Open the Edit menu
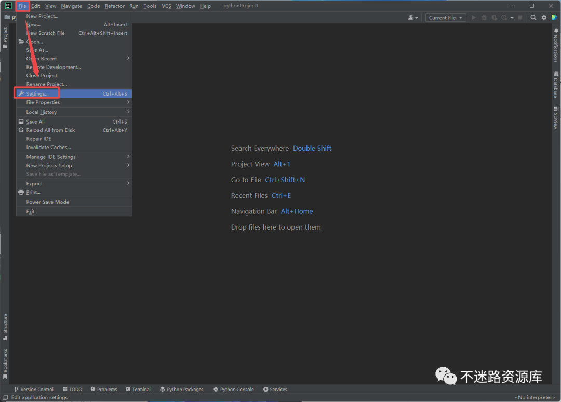Image resolution: width=561 pixels, height=402 pixels. (35, 6)
